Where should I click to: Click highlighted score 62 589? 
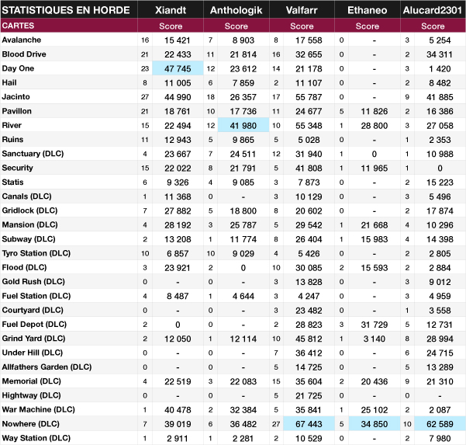440,424
